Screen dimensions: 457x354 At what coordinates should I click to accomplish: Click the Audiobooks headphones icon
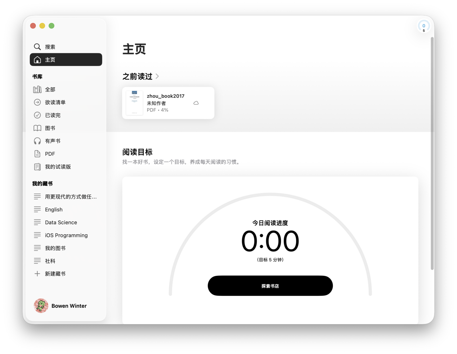37,141
